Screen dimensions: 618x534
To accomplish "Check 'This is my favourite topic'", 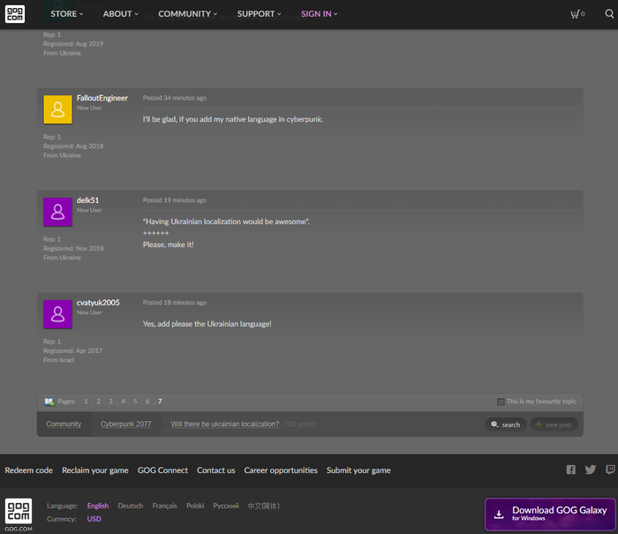I will [501, 402].
